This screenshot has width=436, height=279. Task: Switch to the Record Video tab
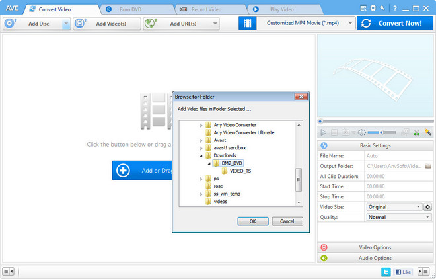[211, 9]
